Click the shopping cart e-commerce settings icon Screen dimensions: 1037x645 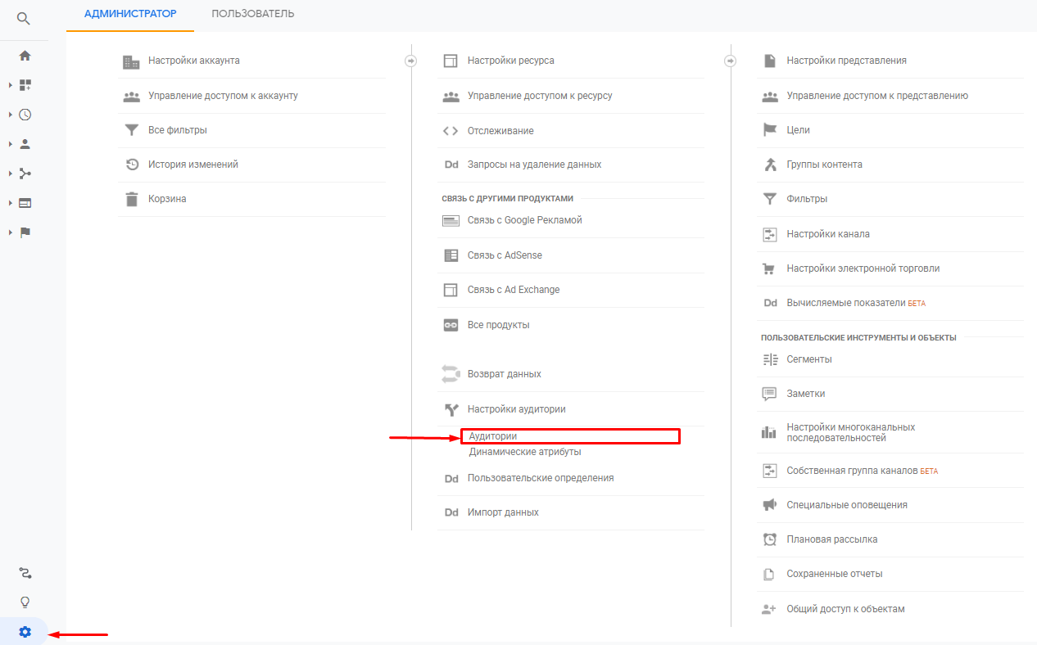[769, 268]
